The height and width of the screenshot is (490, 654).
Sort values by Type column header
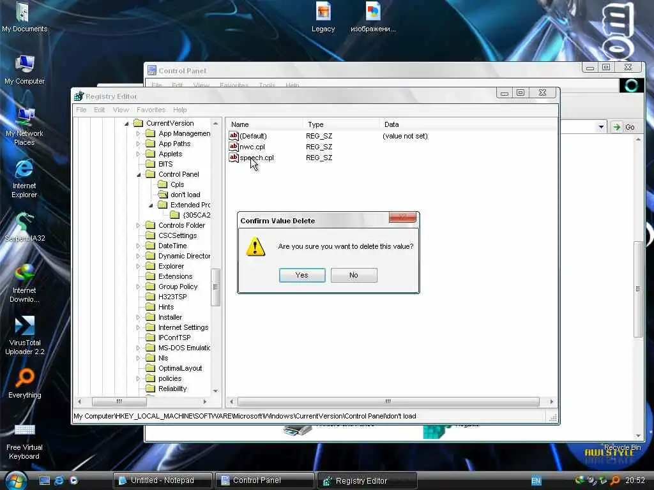[x=341, y=124]
